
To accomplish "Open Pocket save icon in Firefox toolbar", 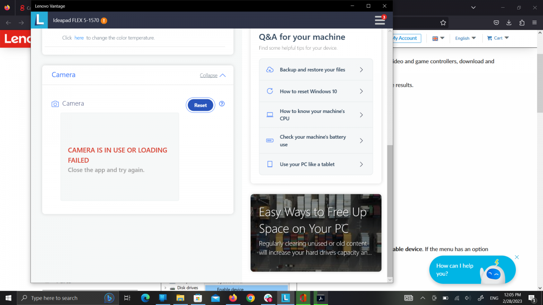I will (496, 23).
